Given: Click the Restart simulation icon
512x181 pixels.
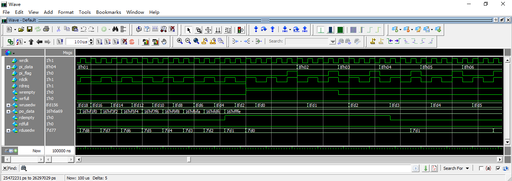Looking at the screenshot, I should pos(60,42).
